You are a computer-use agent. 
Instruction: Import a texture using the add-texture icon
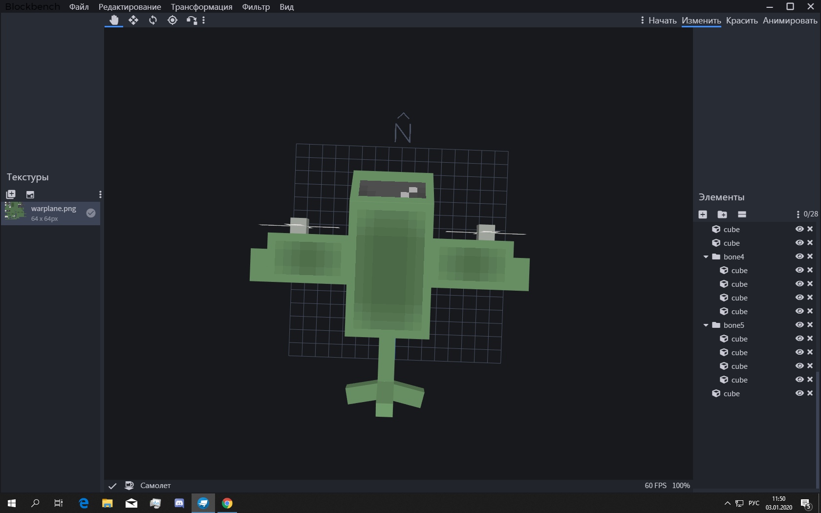pyautogui.click(x=11, y=194)
